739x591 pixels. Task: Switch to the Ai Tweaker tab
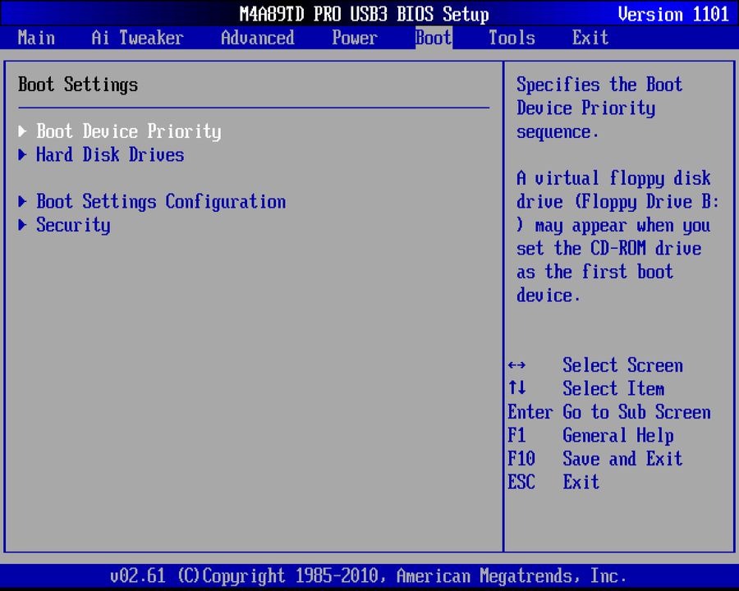137,38
